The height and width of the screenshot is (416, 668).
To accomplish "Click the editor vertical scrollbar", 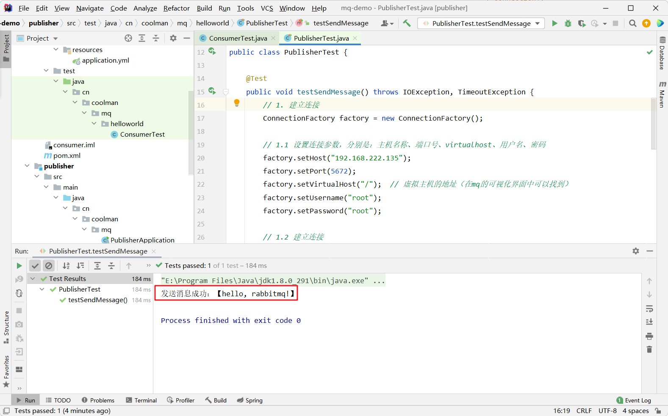I will tap(653, 123).
